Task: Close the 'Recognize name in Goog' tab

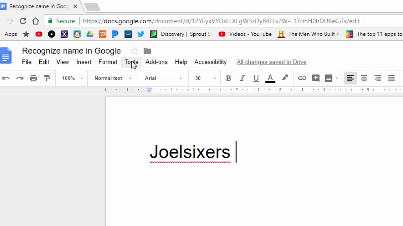Action: [x=75, y=6]
